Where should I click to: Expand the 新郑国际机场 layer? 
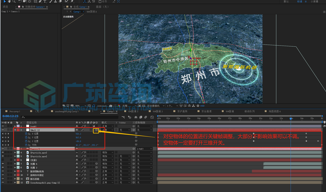coord(15,171)
